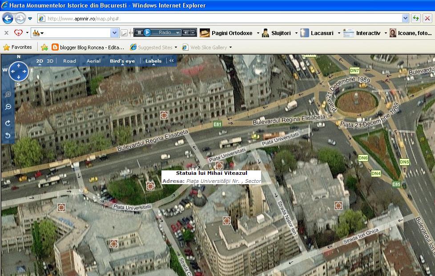The image size is (435, 276).
Task: Expand the Suggested Sites dropdown arrow
Action: pyautogui.click(x=176, y=47)
